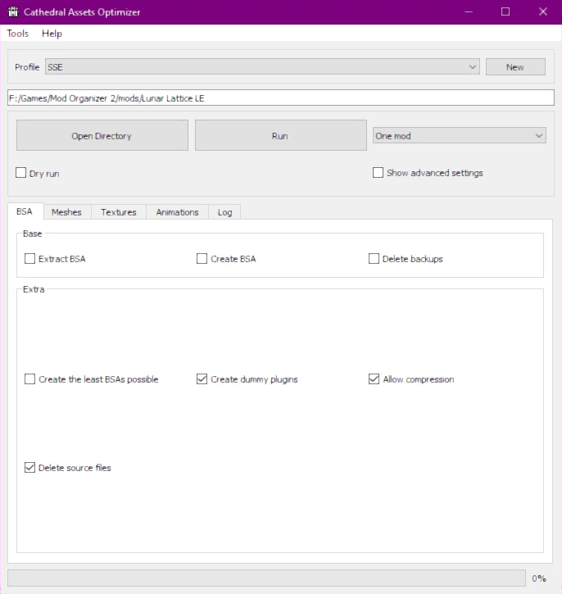
Task: Minimize the Cathedral Assets Optimizer window
Action: pyautogui.click(x=469, y=11)
